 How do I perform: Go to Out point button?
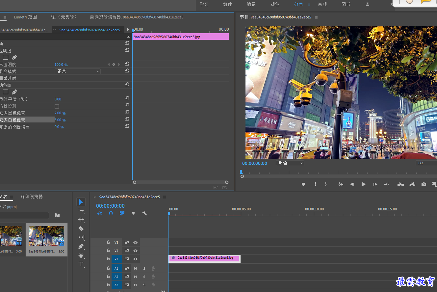point(386,184)
